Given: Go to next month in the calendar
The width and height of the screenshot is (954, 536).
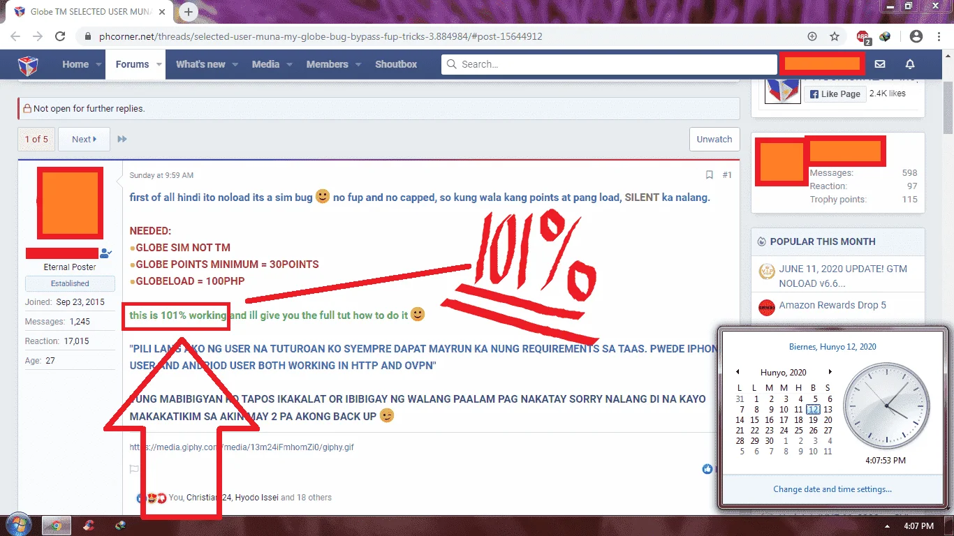Looking at the screenshot, I should pyautogui.click(x=830, y=372).
